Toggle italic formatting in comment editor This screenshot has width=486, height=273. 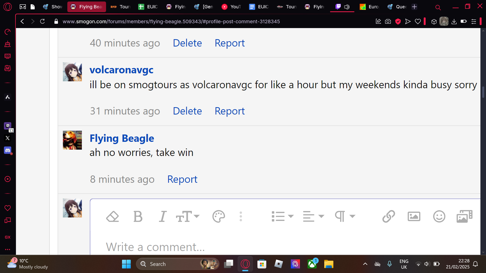click(163, 217)
